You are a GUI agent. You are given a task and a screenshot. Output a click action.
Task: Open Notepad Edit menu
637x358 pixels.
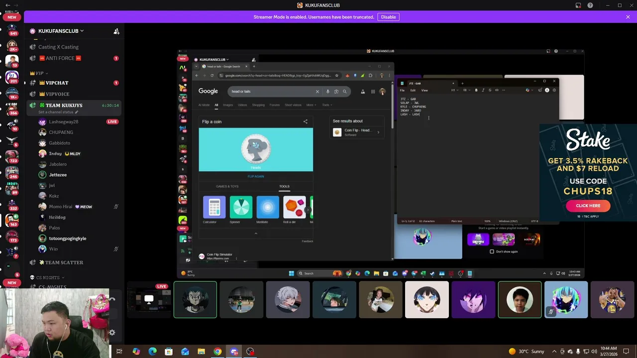coord(413,90)
